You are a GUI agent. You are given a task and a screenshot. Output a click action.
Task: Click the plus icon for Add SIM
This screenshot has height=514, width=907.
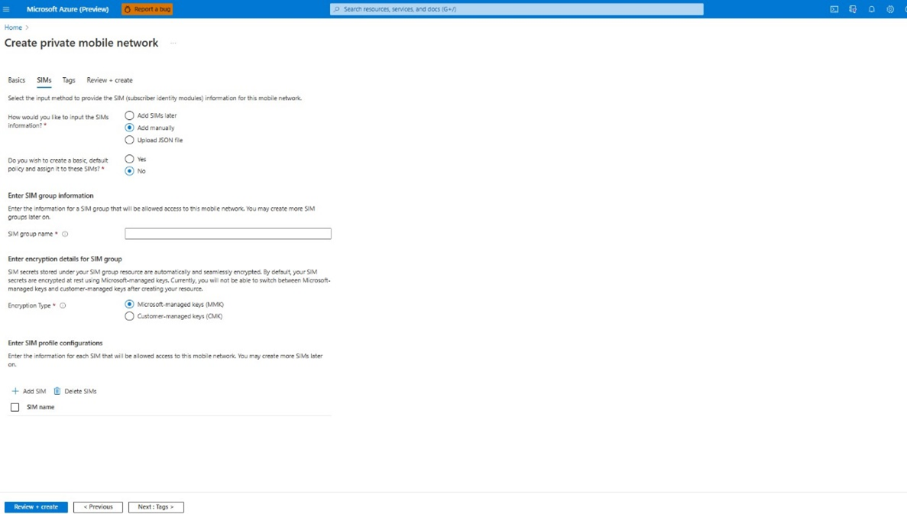pyautogui.click(x=15, y=392)
